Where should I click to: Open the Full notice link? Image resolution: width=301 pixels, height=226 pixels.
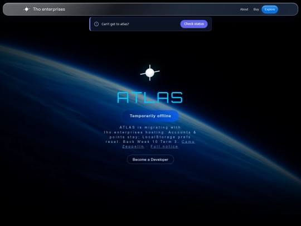pos(164,146)
